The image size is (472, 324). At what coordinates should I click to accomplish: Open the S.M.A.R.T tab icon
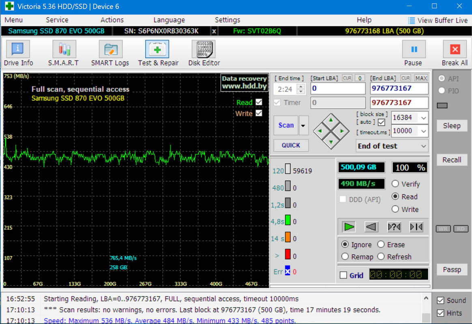pos(64,49)
